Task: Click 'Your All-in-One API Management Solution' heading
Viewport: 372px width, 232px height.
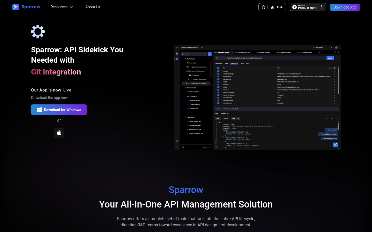Action: coord(186,204)
